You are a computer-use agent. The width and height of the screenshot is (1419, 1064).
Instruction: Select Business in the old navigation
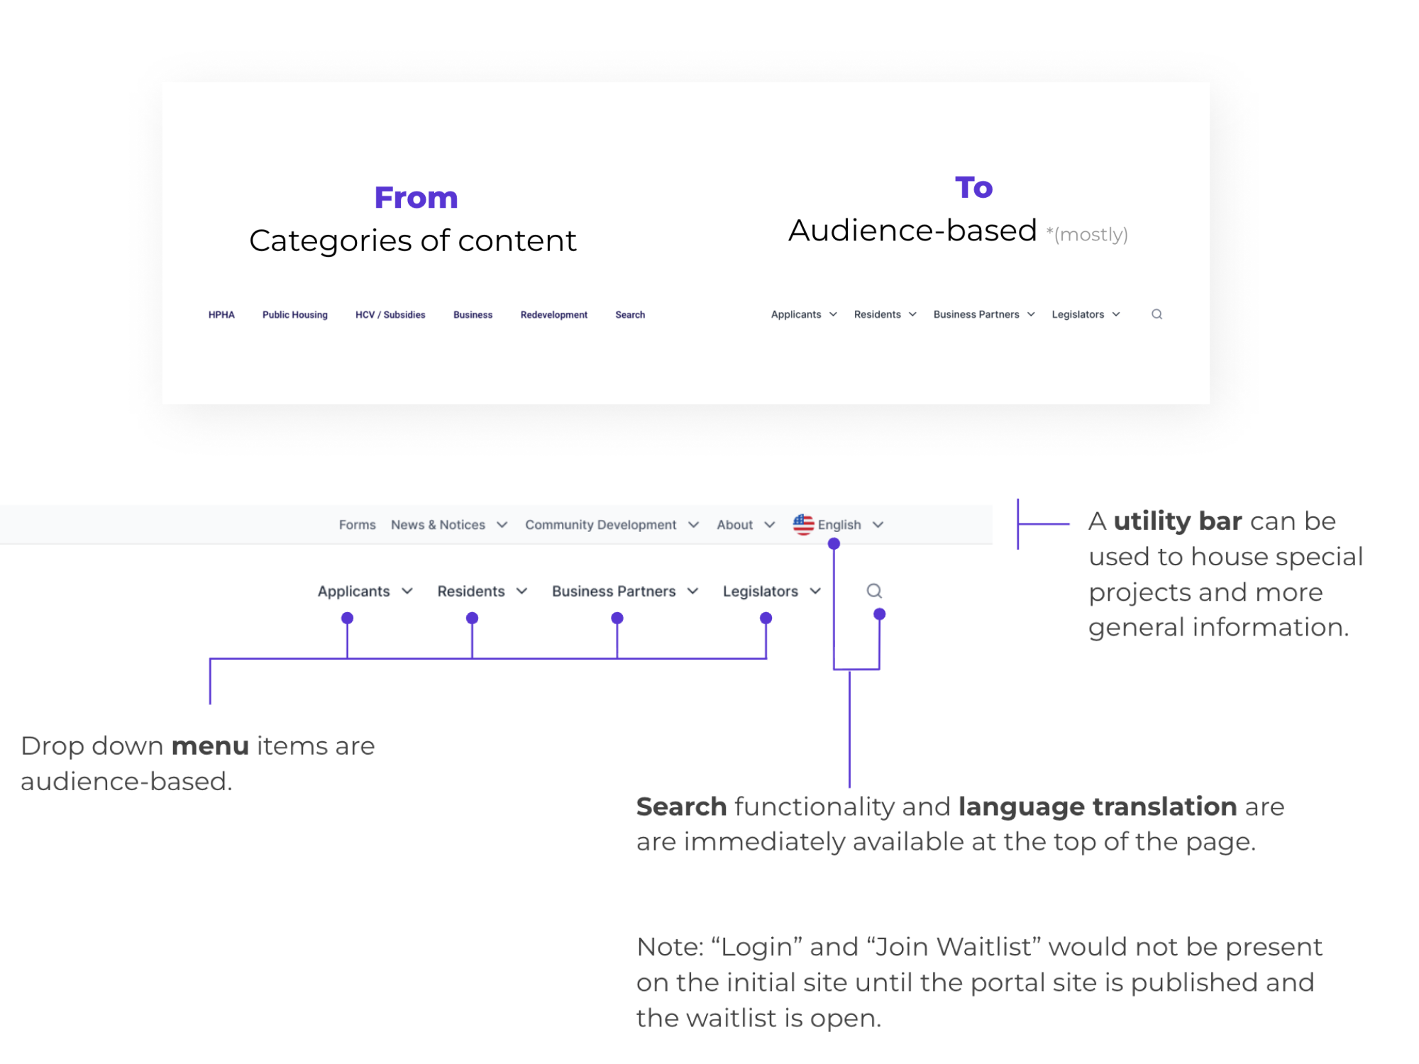(473, 315)
